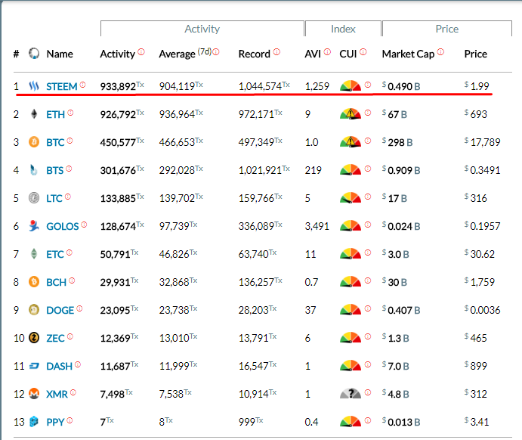Image resolution: width=522 pixels, height=440 pixels.
Task: Click the info icon beside Market Cap header
Action: [440, 51]
